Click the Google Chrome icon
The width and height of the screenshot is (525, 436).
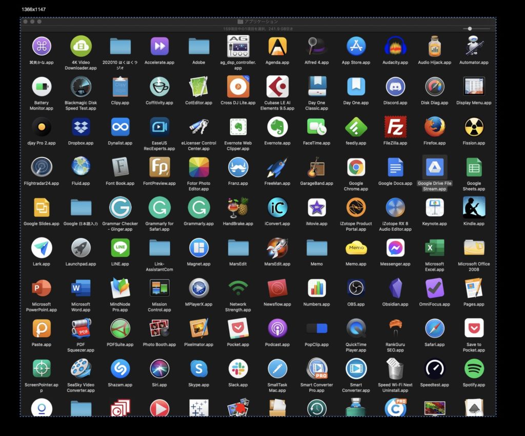click(356, 167)
